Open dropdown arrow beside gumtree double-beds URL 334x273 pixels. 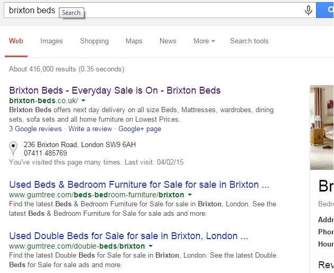coord(151,247)
